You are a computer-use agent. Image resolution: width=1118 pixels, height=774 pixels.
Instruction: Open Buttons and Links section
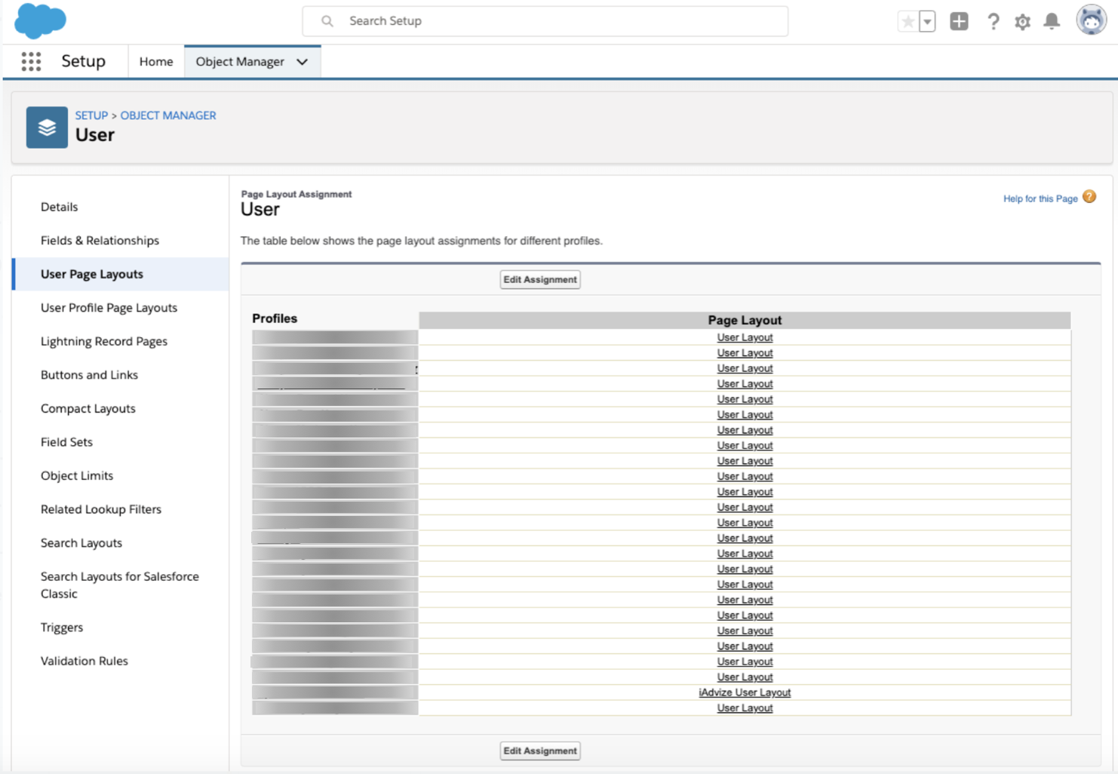point(89,375)
